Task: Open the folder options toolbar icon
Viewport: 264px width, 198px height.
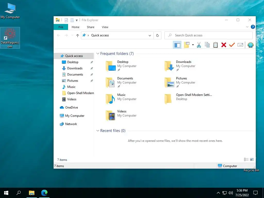Action: (187, 45)
